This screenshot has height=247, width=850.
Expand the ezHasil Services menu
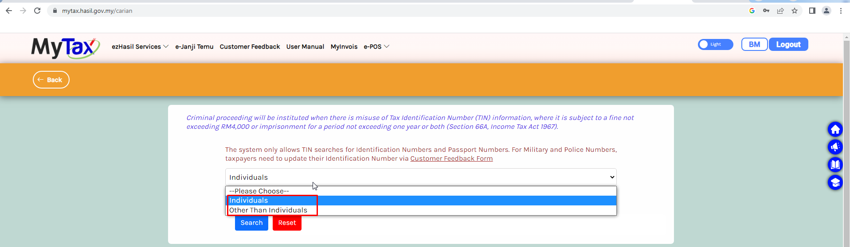point(140,46)
